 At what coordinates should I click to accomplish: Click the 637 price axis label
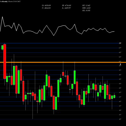point(120,57)
